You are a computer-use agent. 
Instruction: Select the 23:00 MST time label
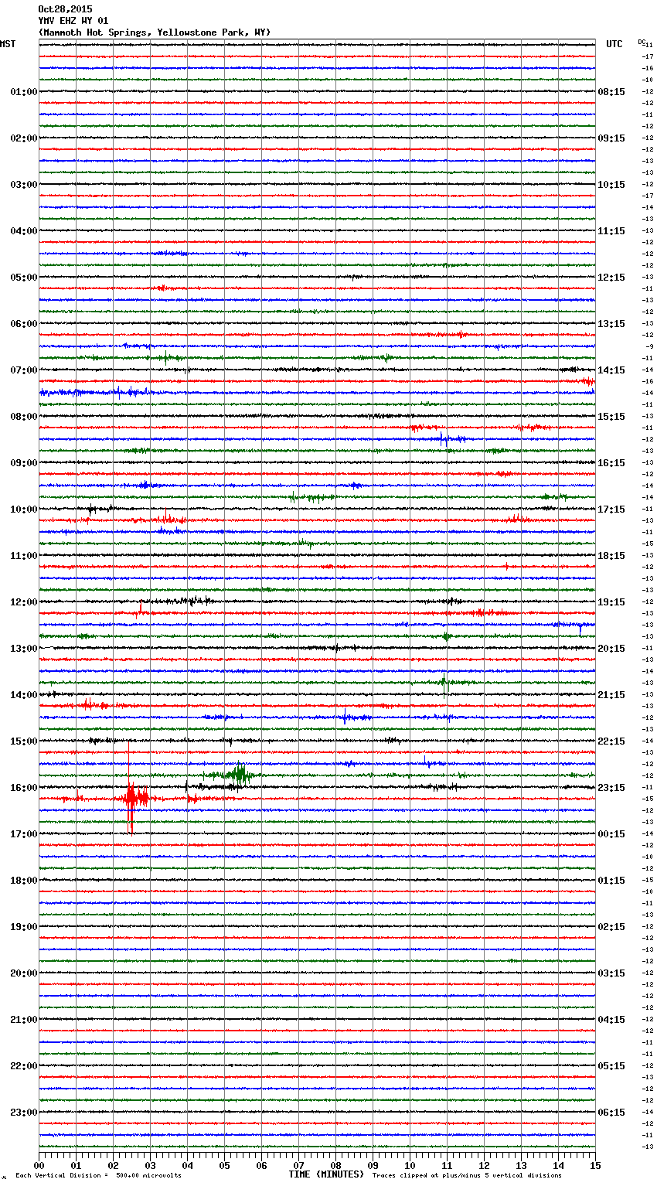point(24,1113)
